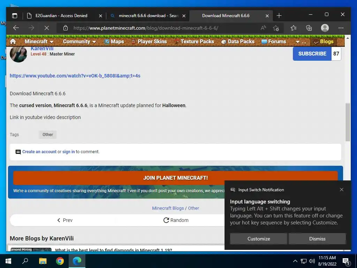The height and width of the screenshot is (268, 357).
Task: Switch to Microsoft Edge taskbar icon
Action: 77,261
